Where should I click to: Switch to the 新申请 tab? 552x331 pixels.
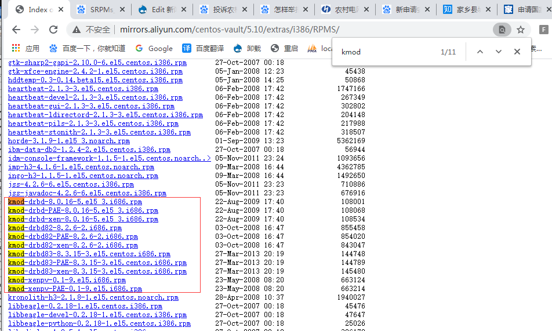point(406,9)
